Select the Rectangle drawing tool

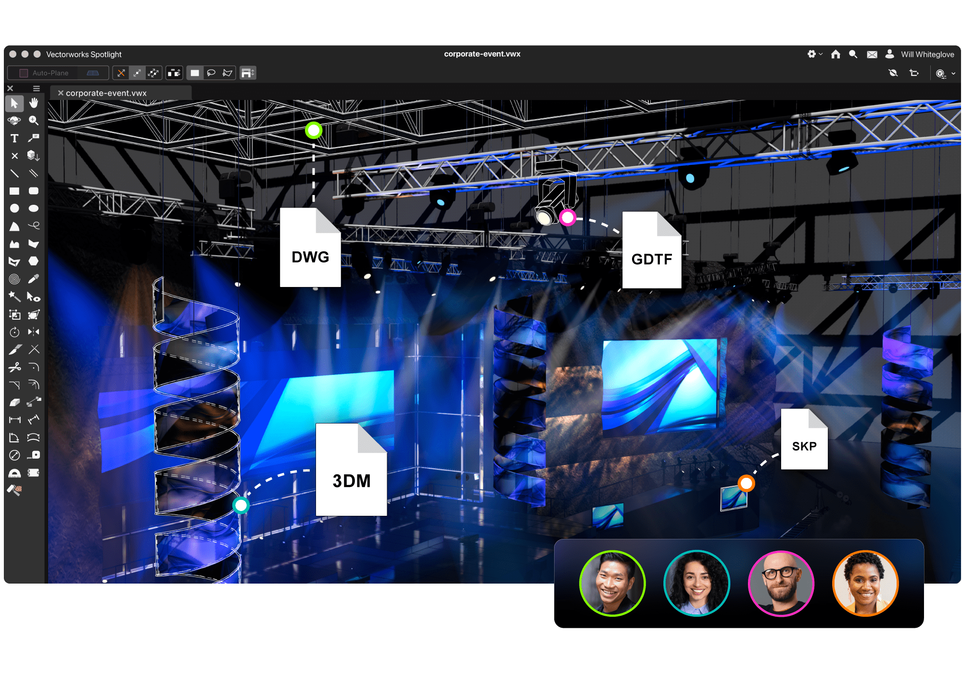[x=14, y=190]
